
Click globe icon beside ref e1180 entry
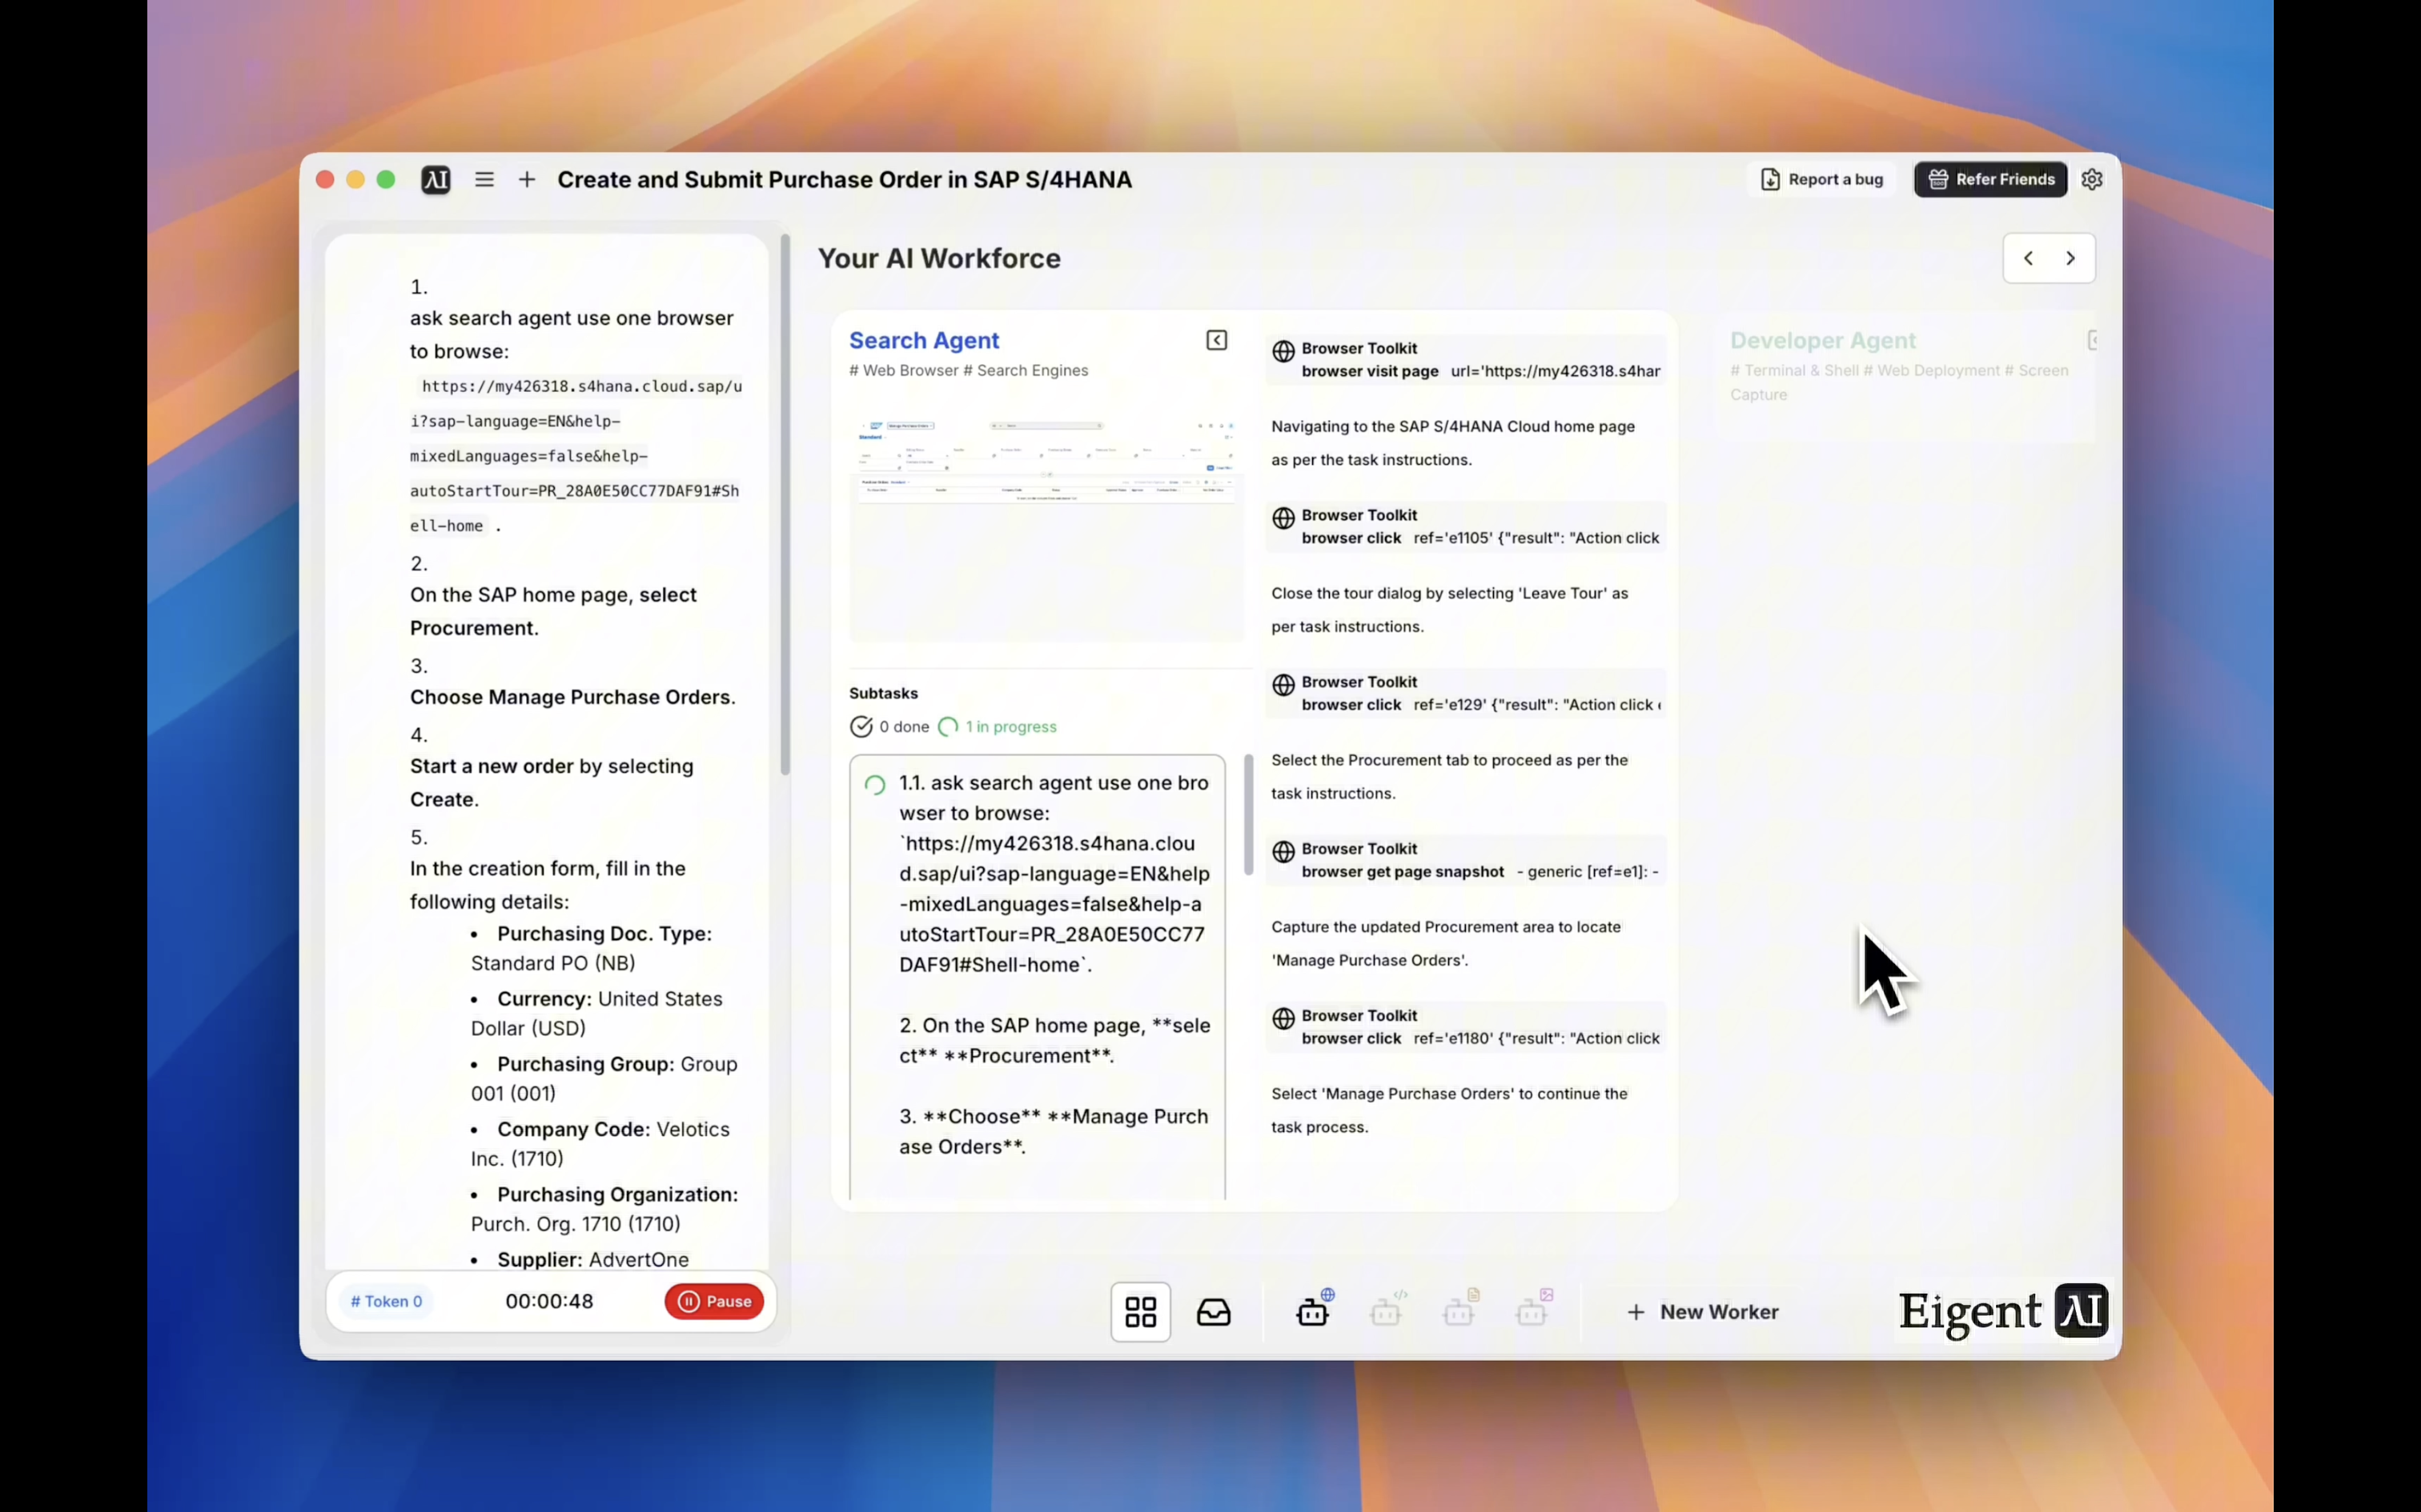coord(1283,1018)
